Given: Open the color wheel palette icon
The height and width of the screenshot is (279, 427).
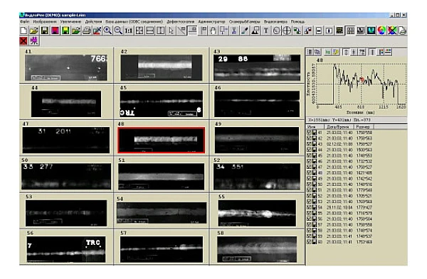Looking at the screenshot, I should (x=381, y=31).
